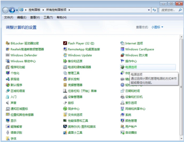Open the 查看方式 小图标 dropdown
Image resolution: width=184 pixels, height=142 pixels.
[157, 27]
